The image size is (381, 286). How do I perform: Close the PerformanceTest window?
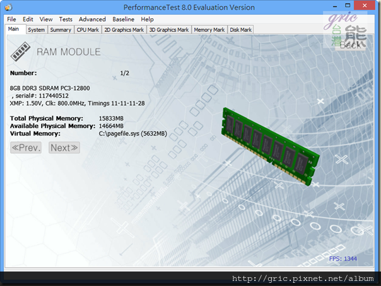pyautogui.click(x=365, y=5)
